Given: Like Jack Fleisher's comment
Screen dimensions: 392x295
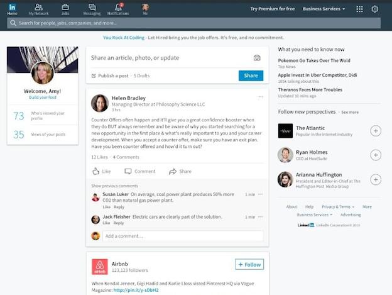Looking at the screenshot, I should coord(106,223).
